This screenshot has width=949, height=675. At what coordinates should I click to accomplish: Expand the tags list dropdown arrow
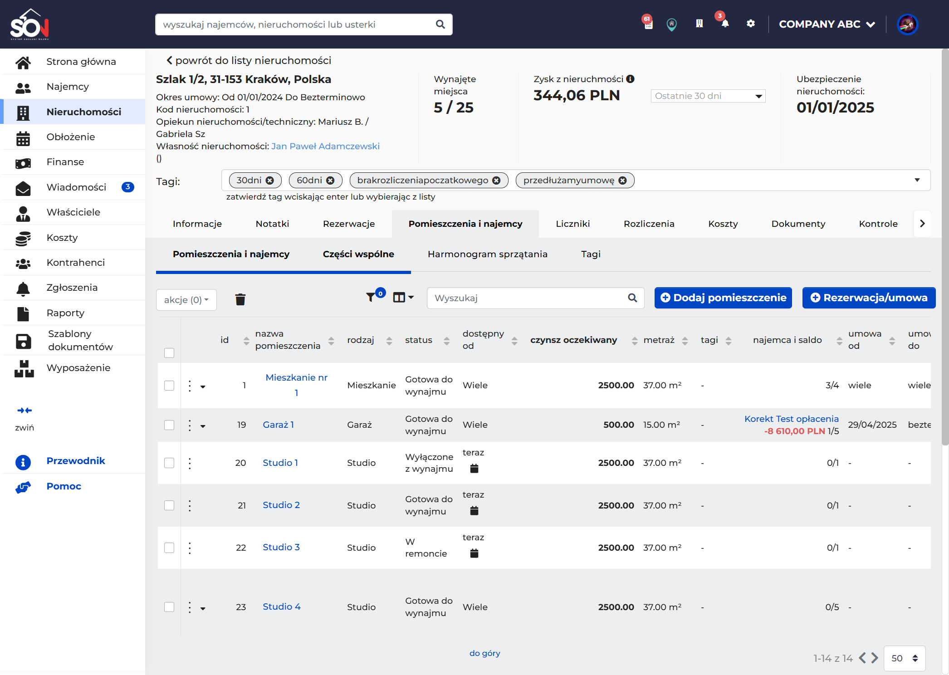point(917,180)
